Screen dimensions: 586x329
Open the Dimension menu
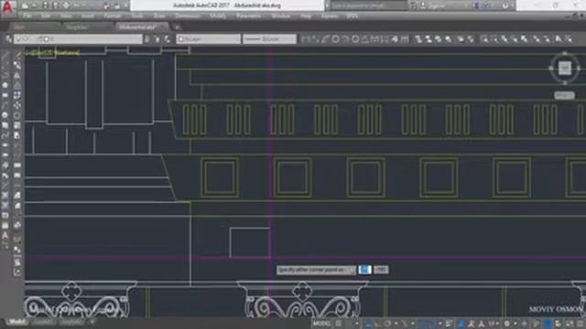[x=188, y=16]
